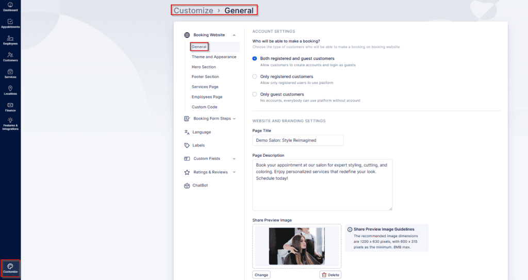Open the ChatBot menu item
Viewport: 528px width, 280px height.
[x=200, y=185]
